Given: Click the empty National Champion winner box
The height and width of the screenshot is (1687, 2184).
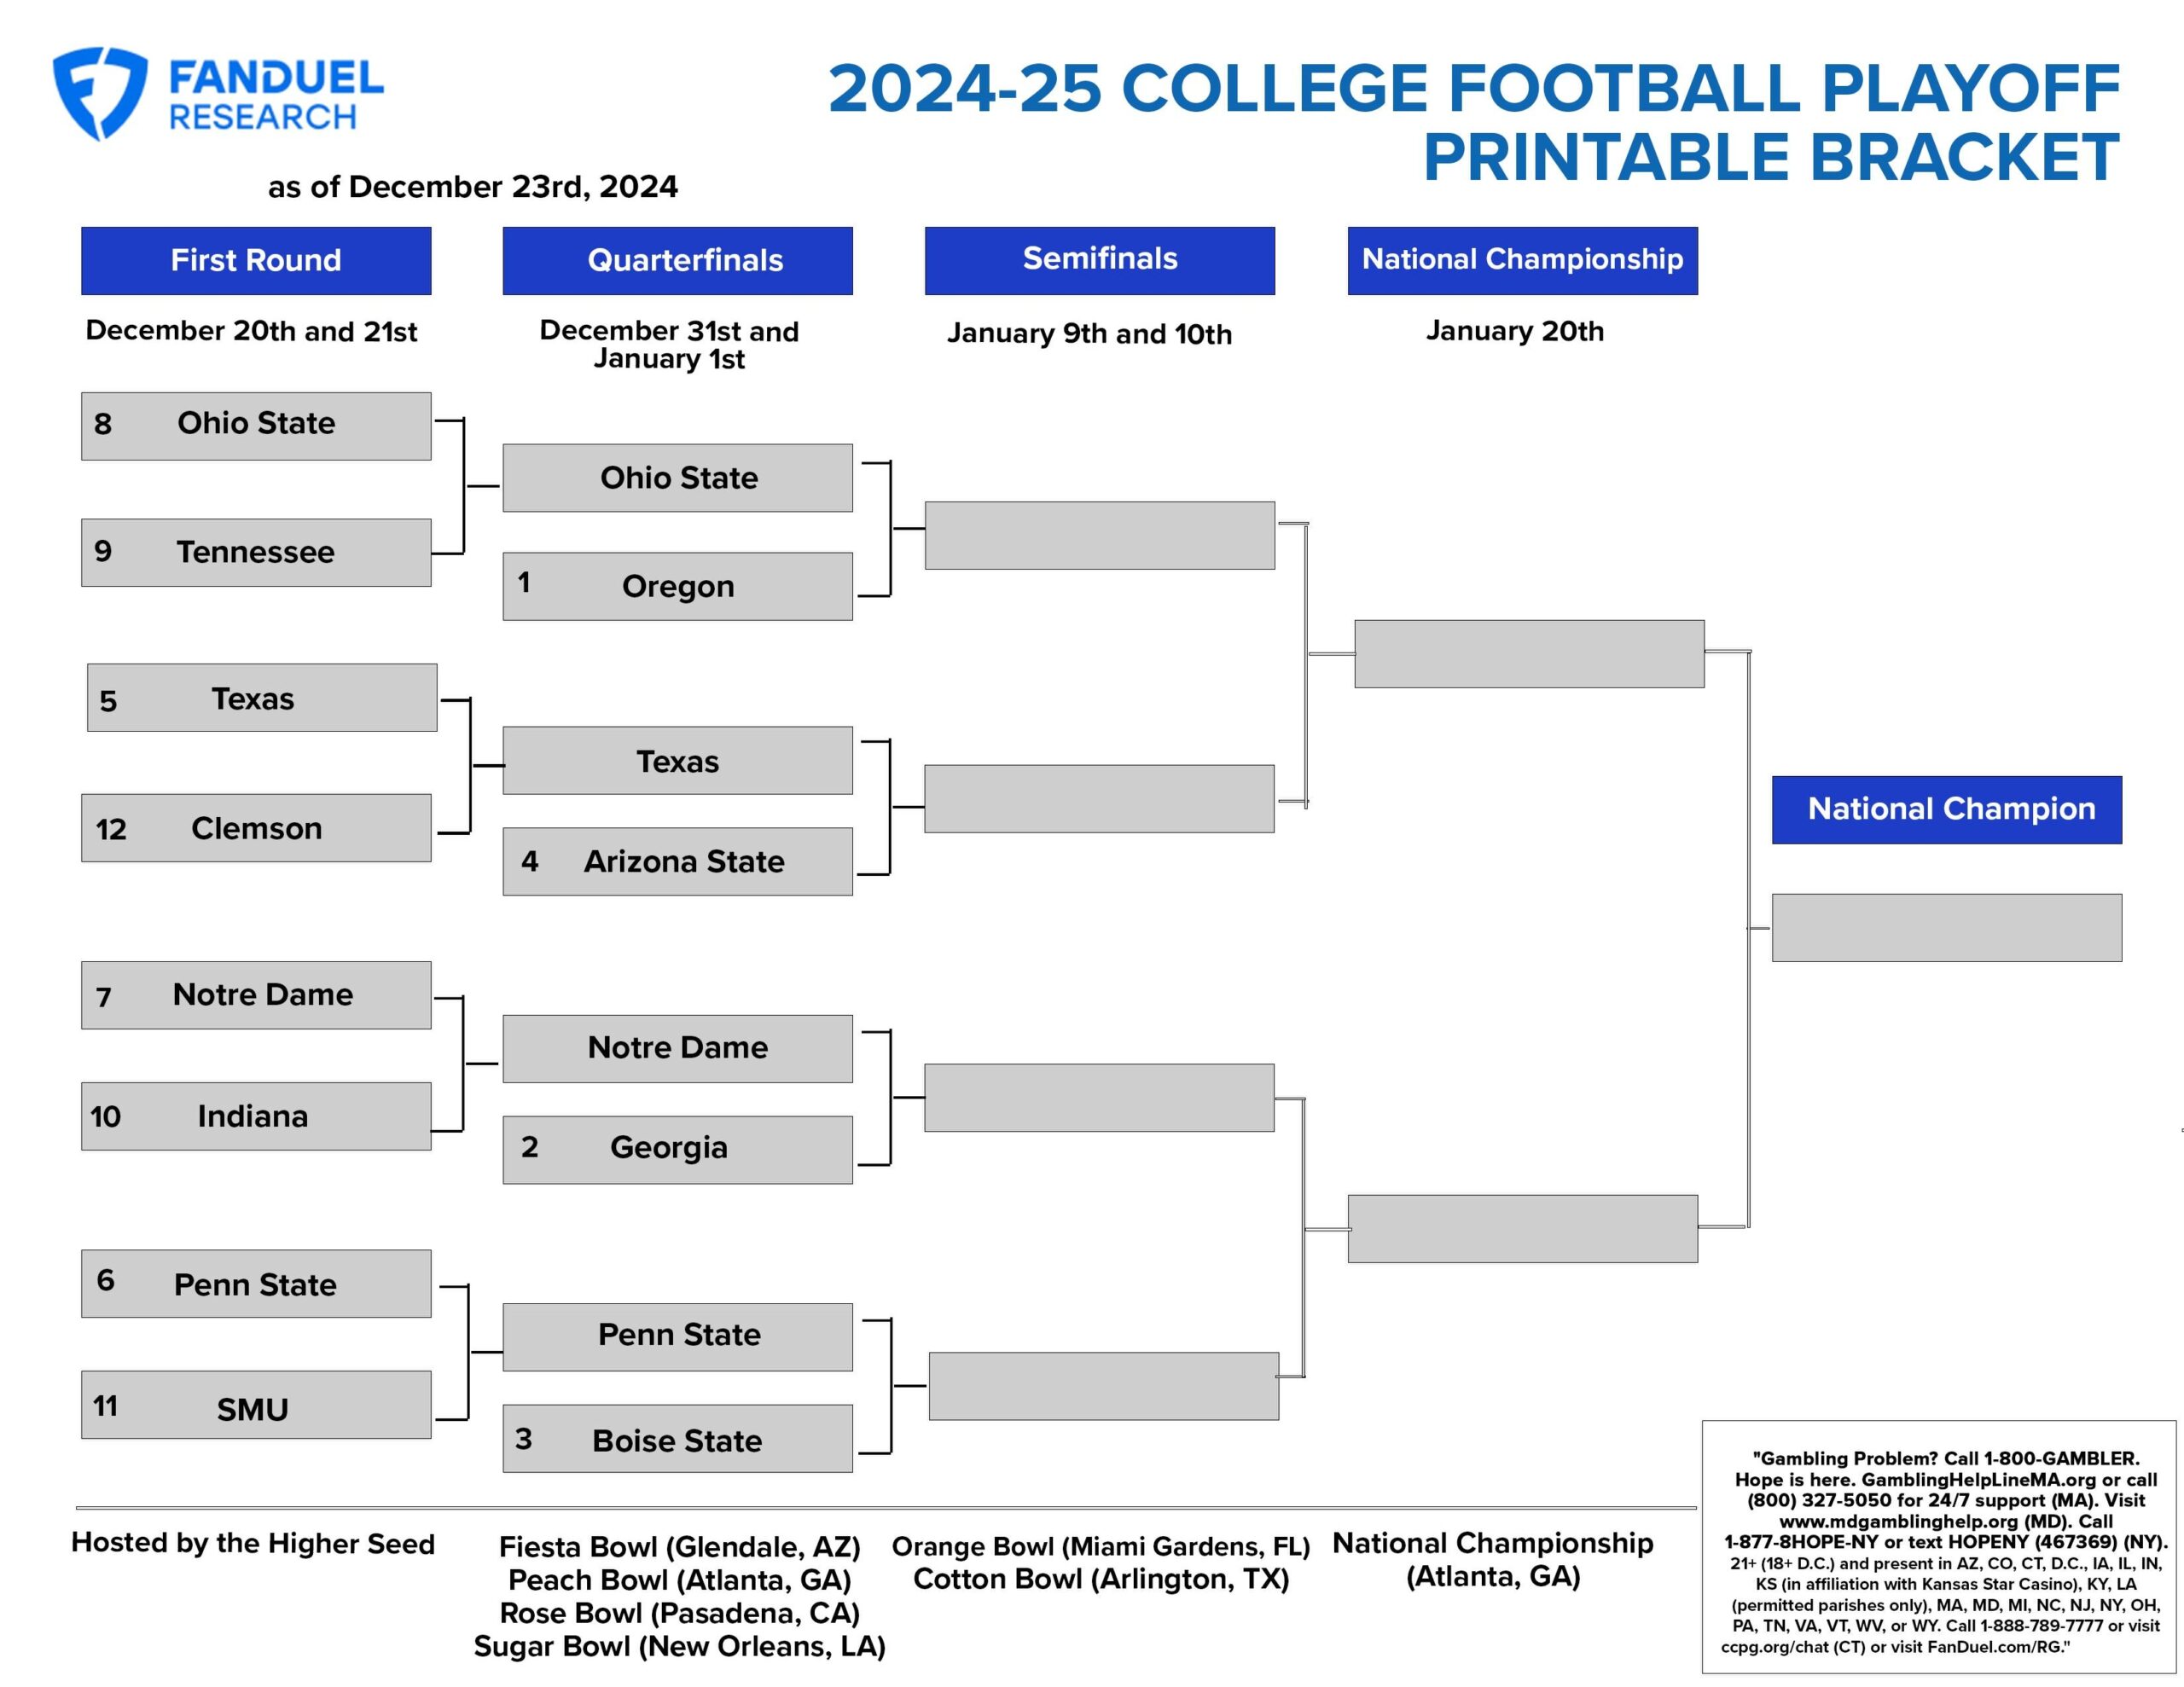Looking at the screenshot, I should 1946,927.
